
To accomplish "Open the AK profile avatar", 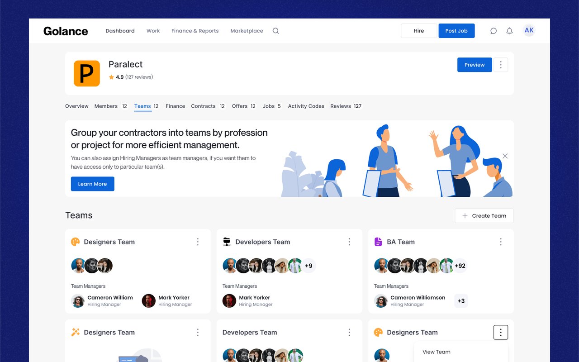I will click(529, 30).
